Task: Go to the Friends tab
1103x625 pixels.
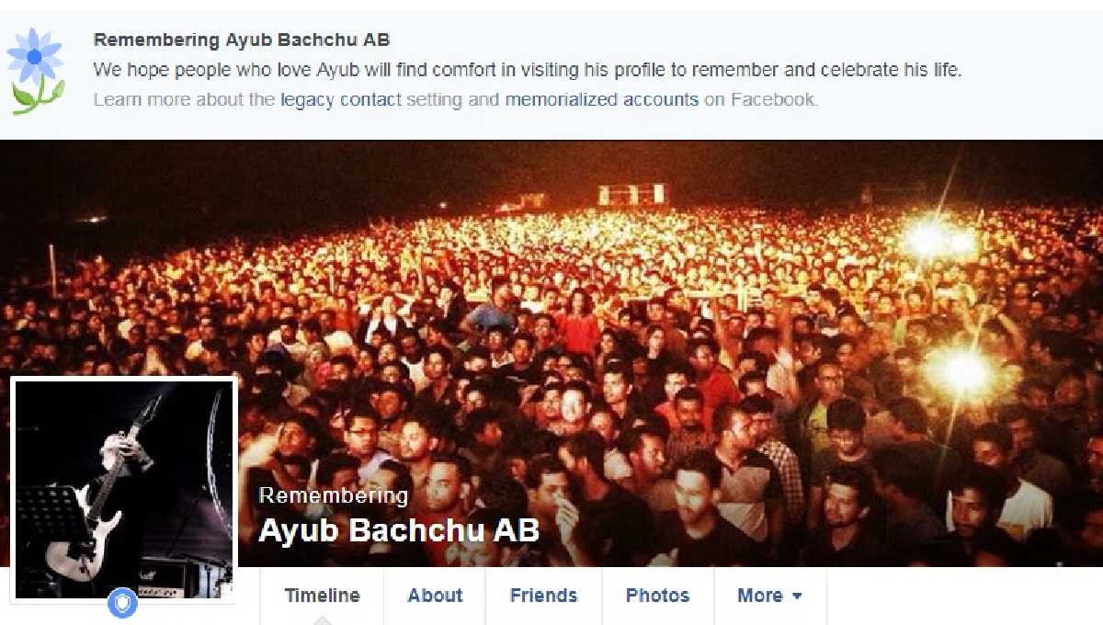Action: pyautogui.click(x=543, y=596)
